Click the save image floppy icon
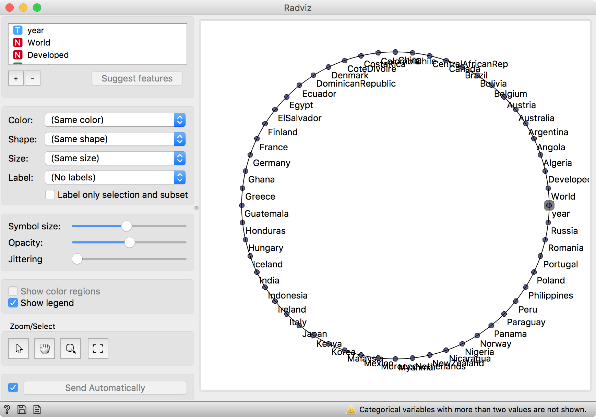Screen dimensions: 596x417 [x=22, y=409]
